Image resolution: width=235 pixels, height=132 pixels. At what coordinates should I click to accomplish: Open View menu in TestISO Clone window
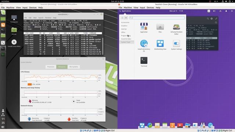136,7
